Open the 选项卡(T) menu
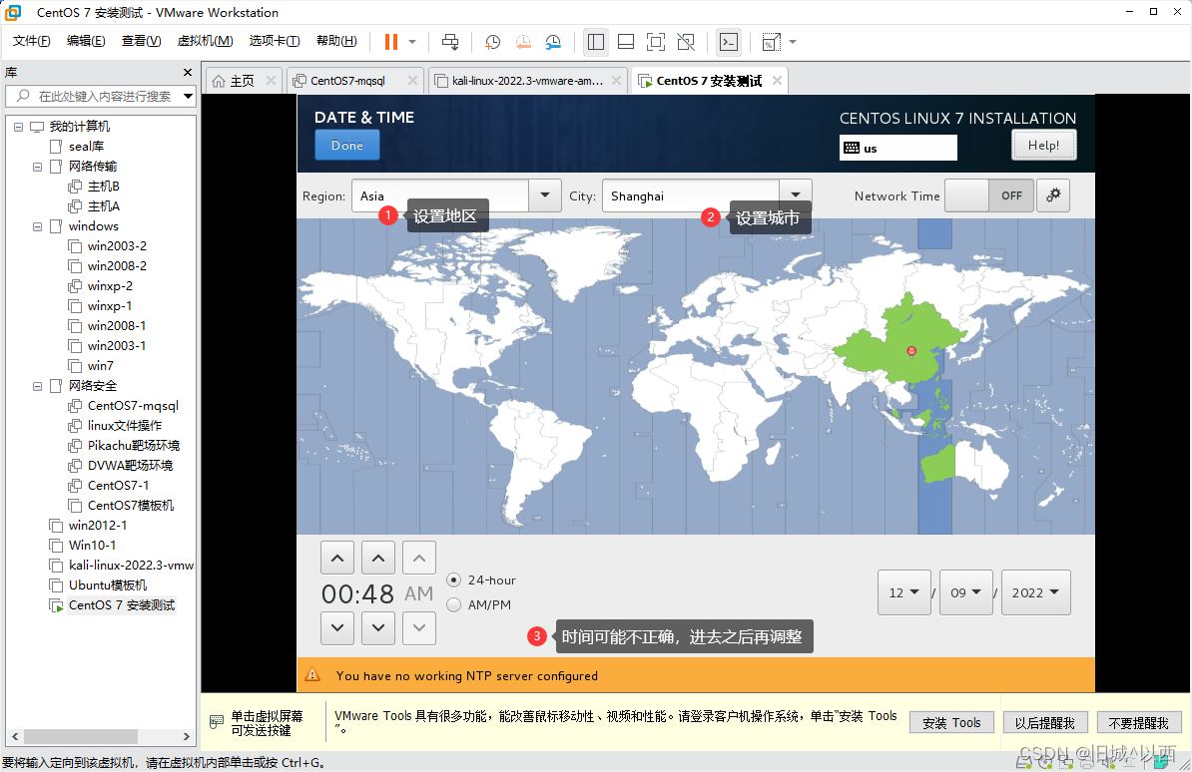The image size is (1192, 772). click(x=275, y=41)
